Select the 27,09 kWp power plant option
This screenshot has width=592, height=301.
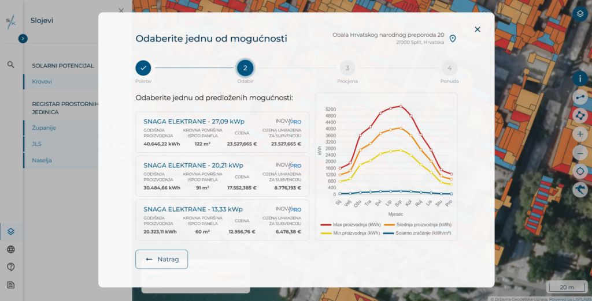222,132
